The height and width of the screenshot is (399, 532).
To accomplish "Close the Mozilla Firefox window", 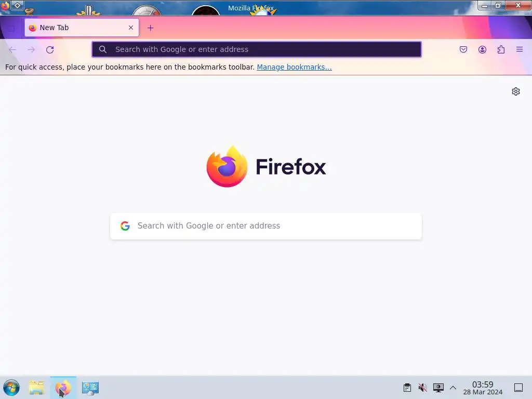I will click(518, 5).
